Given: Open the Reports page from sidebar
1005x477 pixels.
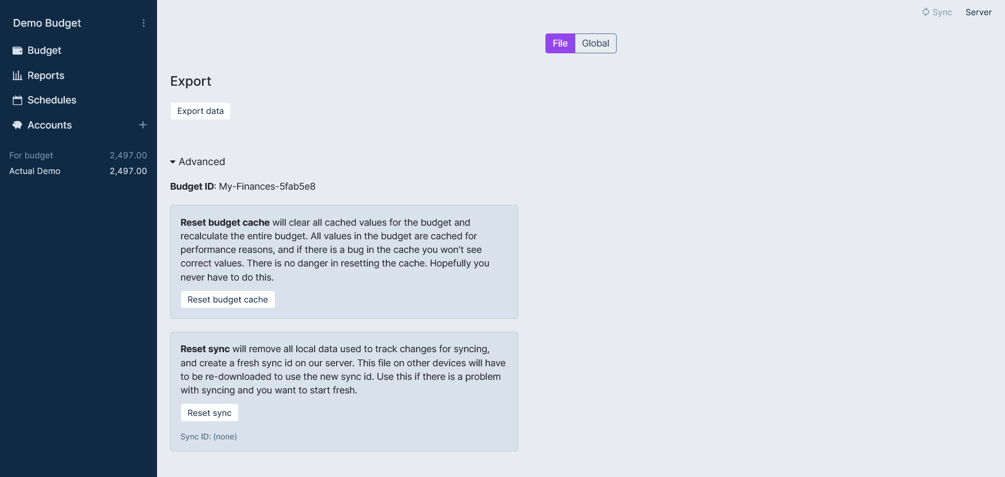Looking at the screenshot, I should pos(46,76).
